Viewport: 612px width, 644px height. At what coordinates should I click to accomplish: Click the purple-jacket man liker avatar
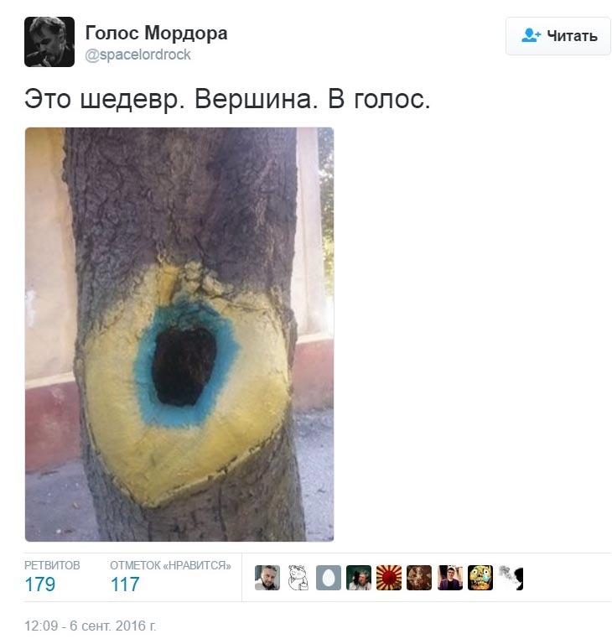pyautogui.click(x=449, y=578)
